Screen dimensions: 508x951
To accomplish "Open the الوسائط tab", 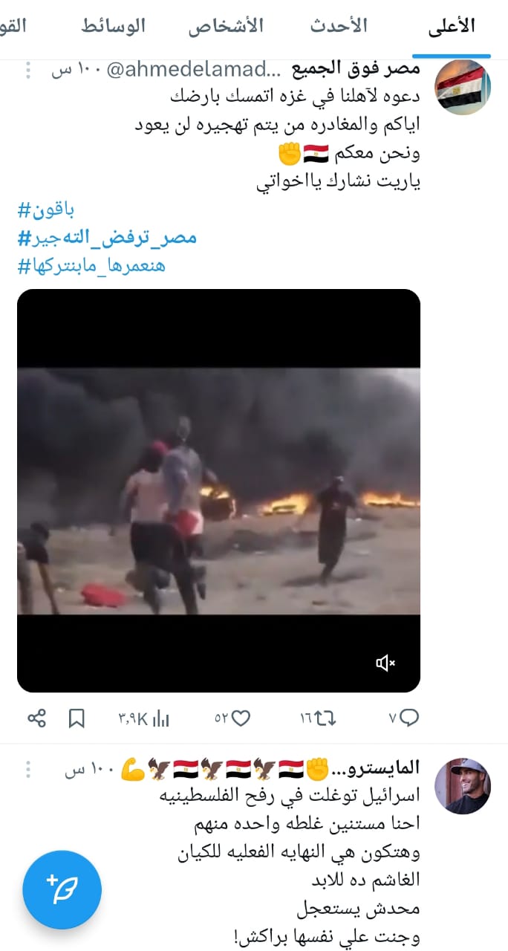I will click(113, 26).
